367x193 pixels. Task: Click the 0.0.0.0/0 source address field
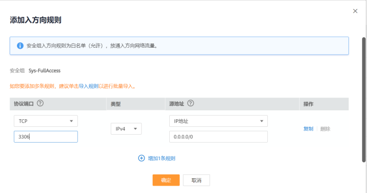(x=219, y=137)
